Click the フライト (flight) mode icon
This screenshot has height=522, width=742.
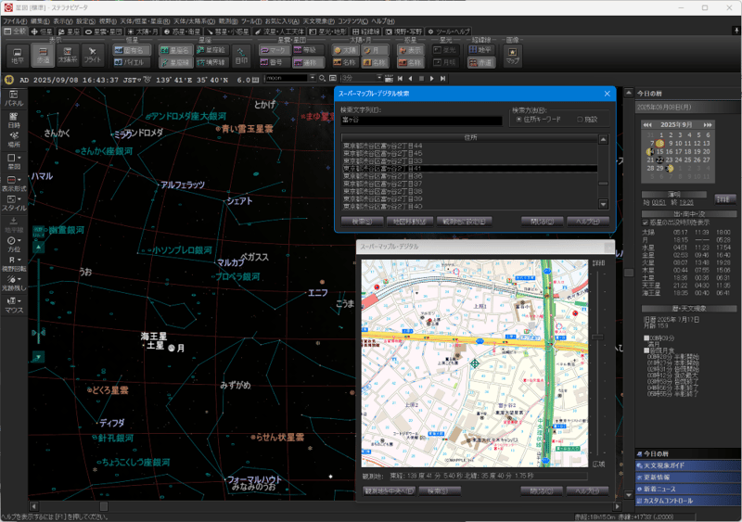coord(93,54)
